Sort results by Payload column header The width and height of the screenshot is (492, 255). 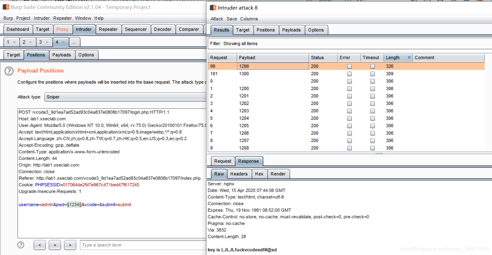273,58
